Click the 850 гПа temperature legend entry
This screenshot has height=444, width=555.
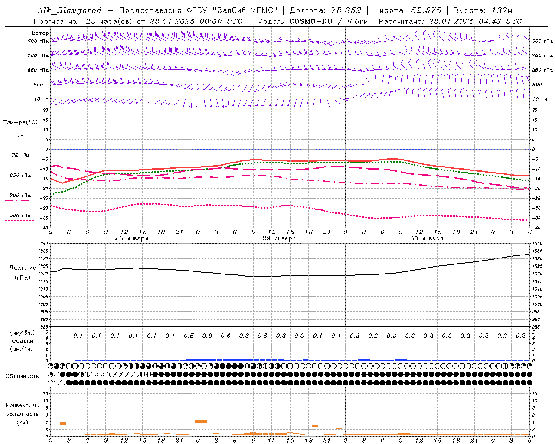(x=20, y=175)
